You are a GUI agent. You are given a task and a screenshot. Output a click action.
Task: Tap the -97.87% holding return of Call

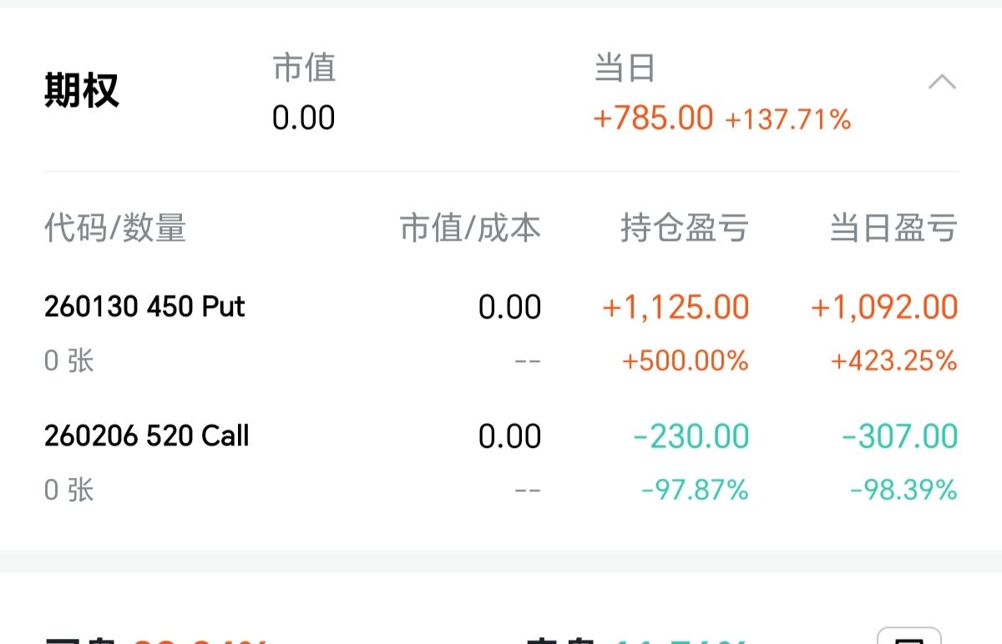pos(694,490)
